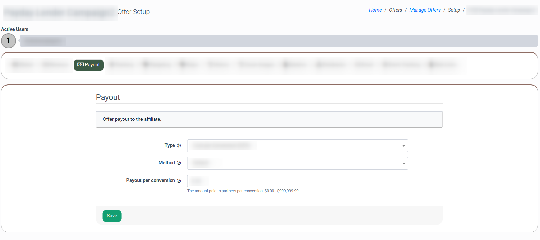Click the Payout per conversion label

150,180
